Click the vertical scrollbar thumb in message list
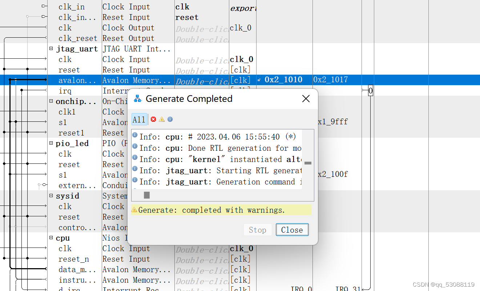This screenshot has height=291, width=480. click(x=308, y=163)
